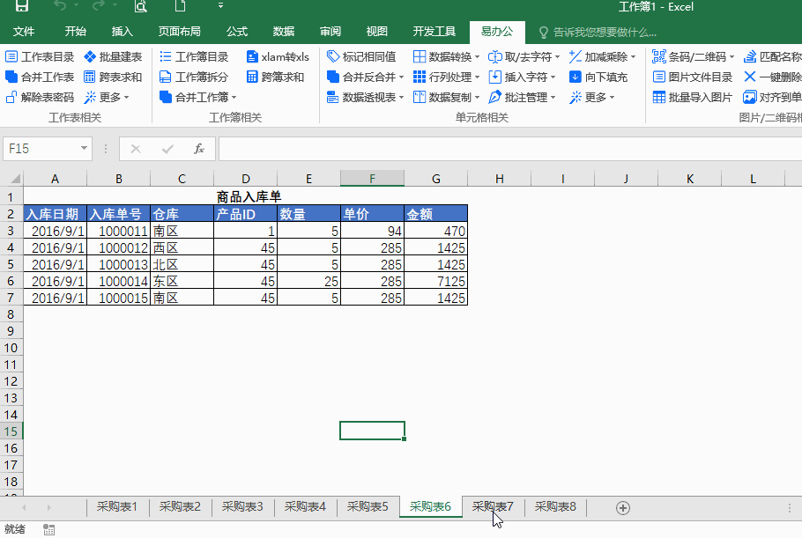Image resolution: width=802 pixels, height=538 pixels.
Task: Click the insert function fx icon
Action: [x=199, y=149]
